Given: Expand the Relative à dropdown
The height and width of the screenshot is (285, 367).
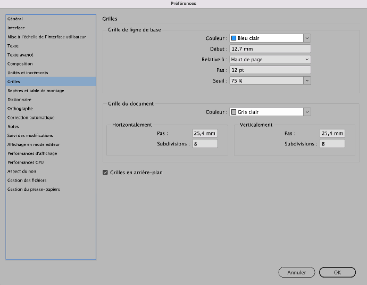Looking at the screenshot, I should tap(270, 60).
